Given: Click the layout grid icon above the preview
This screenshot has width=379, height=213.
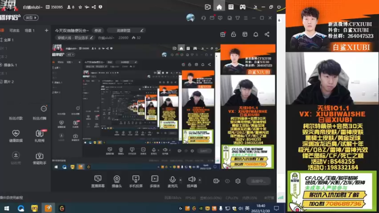Looking at the screenshot, I should click(244, 34).
